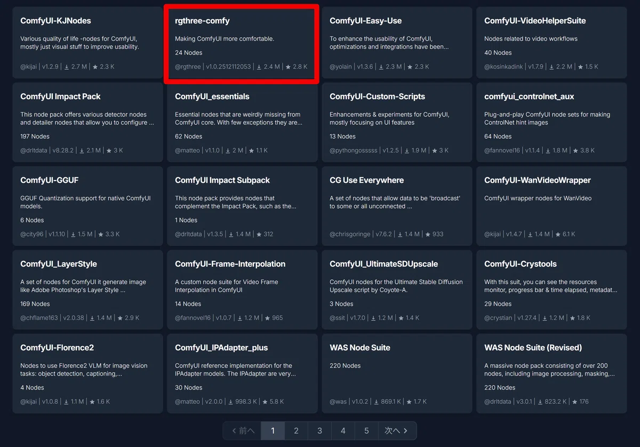Click the star icon on ComfyUI-WanVideoWrapper card

tap(558, 234)
